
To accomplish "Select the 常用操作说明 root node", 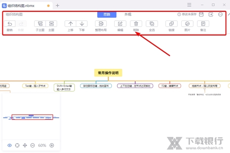I will pos(108,73).
